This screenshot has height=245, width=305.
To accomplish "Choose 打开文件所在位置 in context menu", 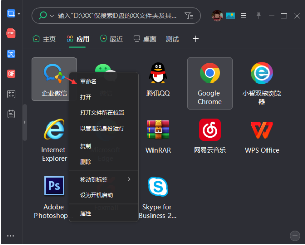I will point(104,113).
